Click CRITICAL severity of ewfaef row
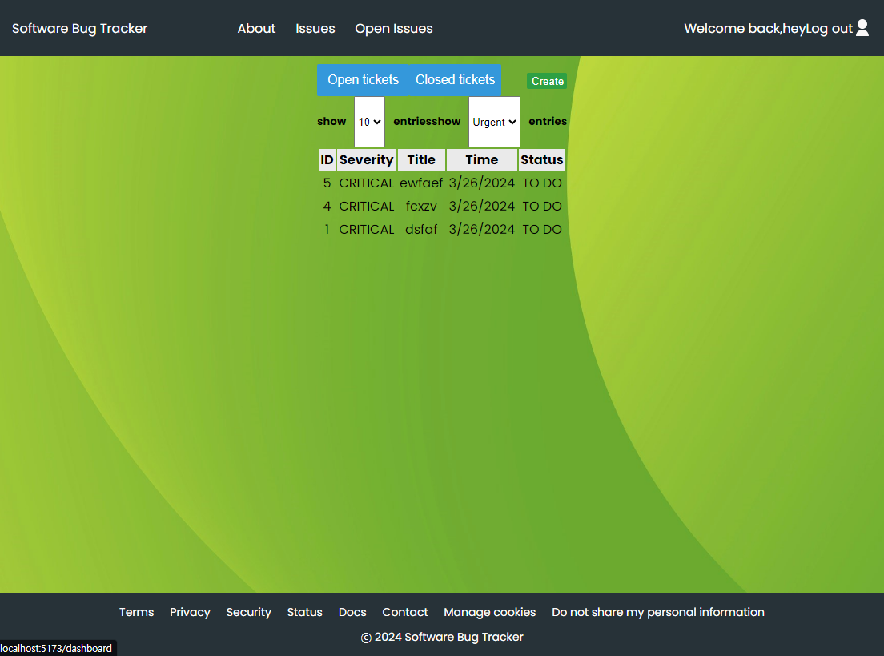 coord(367,183)
